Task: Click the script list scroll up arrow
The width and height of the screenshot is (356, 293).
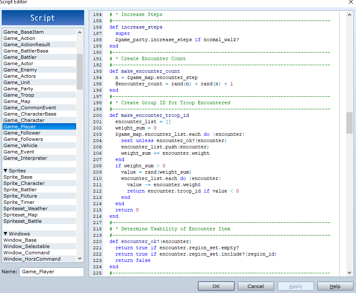Action: (x=80, y=32)
